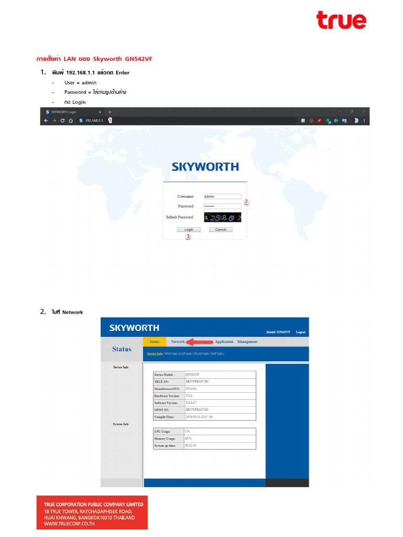Click the Google Translate extension icon
This screenshot has width=403, height=537.
pyautogui.click(x=344, y=121)
